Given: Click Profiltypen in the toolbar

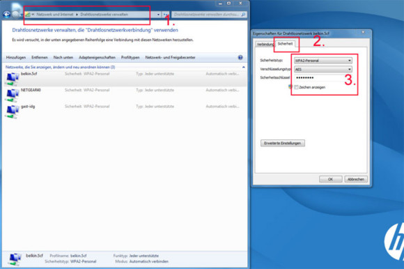Looking at the screenshot, I should tap(130, 57).
